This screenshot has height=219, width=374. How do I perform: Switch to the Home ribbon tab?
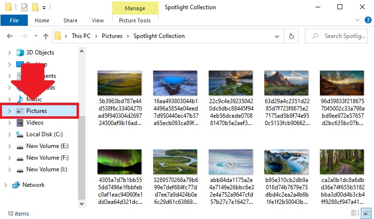(42, 20)
